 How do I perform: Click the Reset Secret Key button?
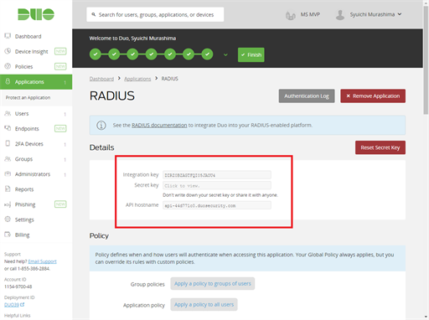(x=380, y=147)
